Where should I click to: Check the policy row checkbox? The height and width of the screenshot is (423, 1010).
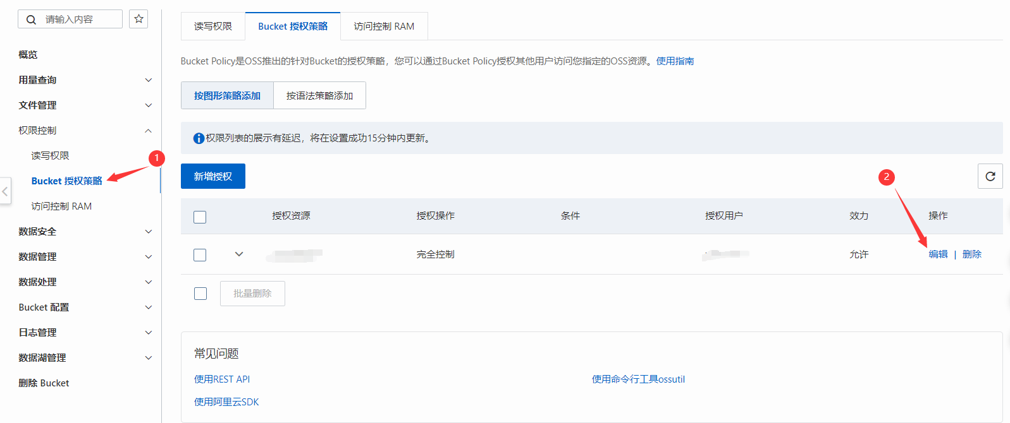[200, 254]
